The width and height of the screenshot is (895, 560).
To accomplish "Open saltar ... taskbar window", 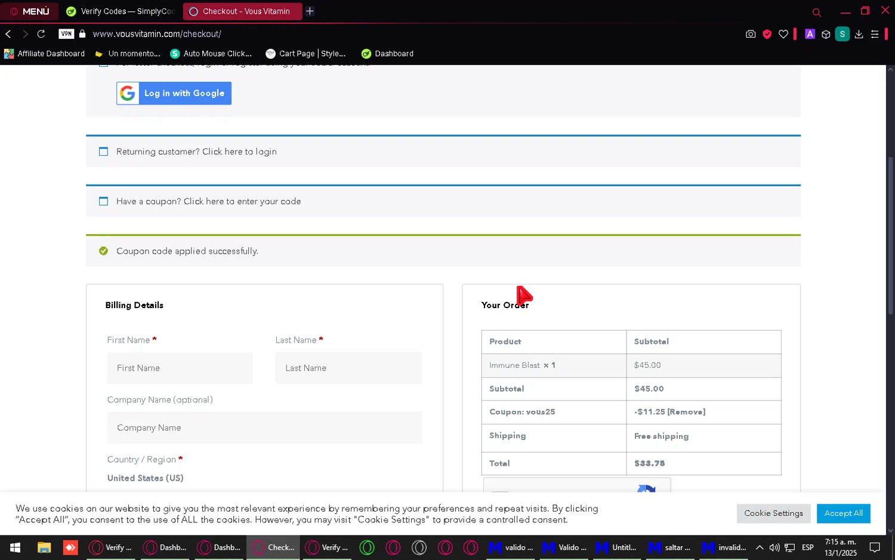I will [x=670, y=547].
